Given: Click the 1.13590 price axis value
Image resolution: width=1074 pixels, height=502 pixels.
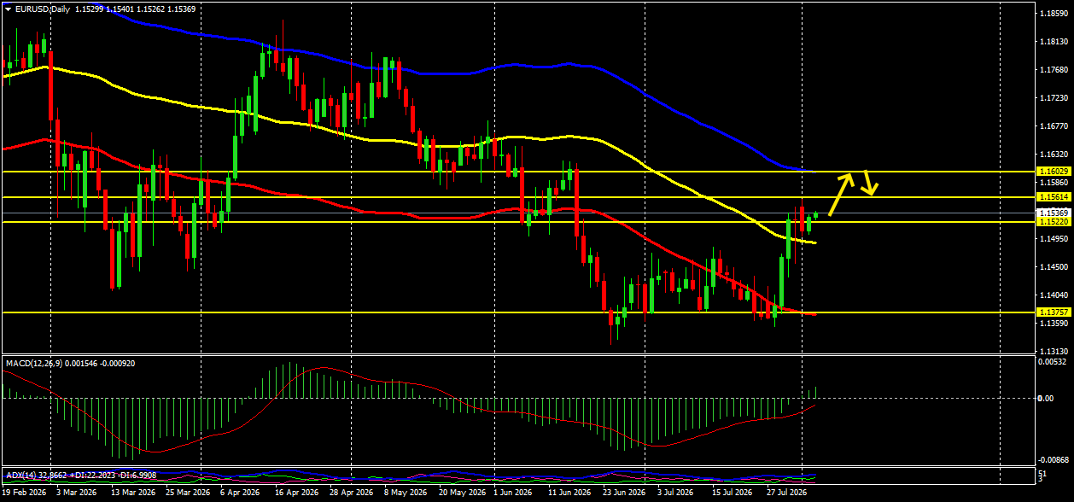Looking at the screenshot, I should tap(1054, 324).
